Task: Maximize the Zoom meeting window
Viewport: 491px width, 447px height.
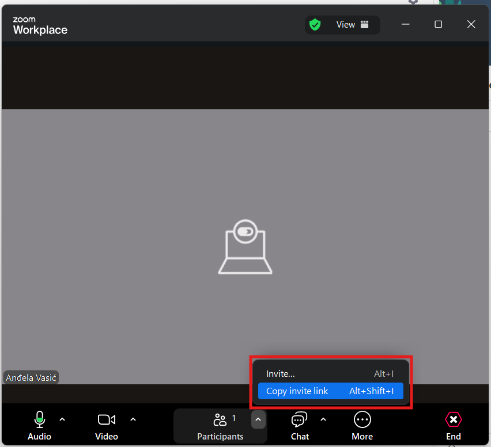Action: 438,24
